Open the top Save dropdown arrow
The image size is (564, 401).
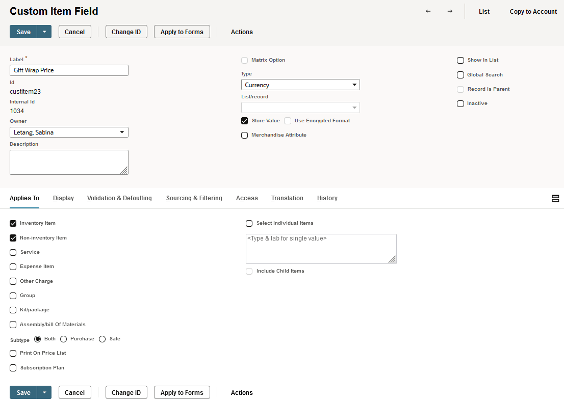[44, 32]
